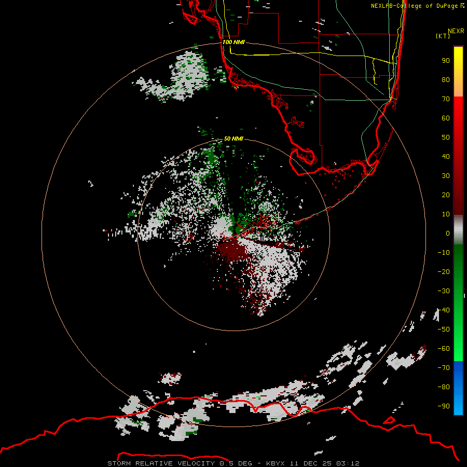
Task: Click the blue bottom segment of the color bar
Action: (458, 388)
